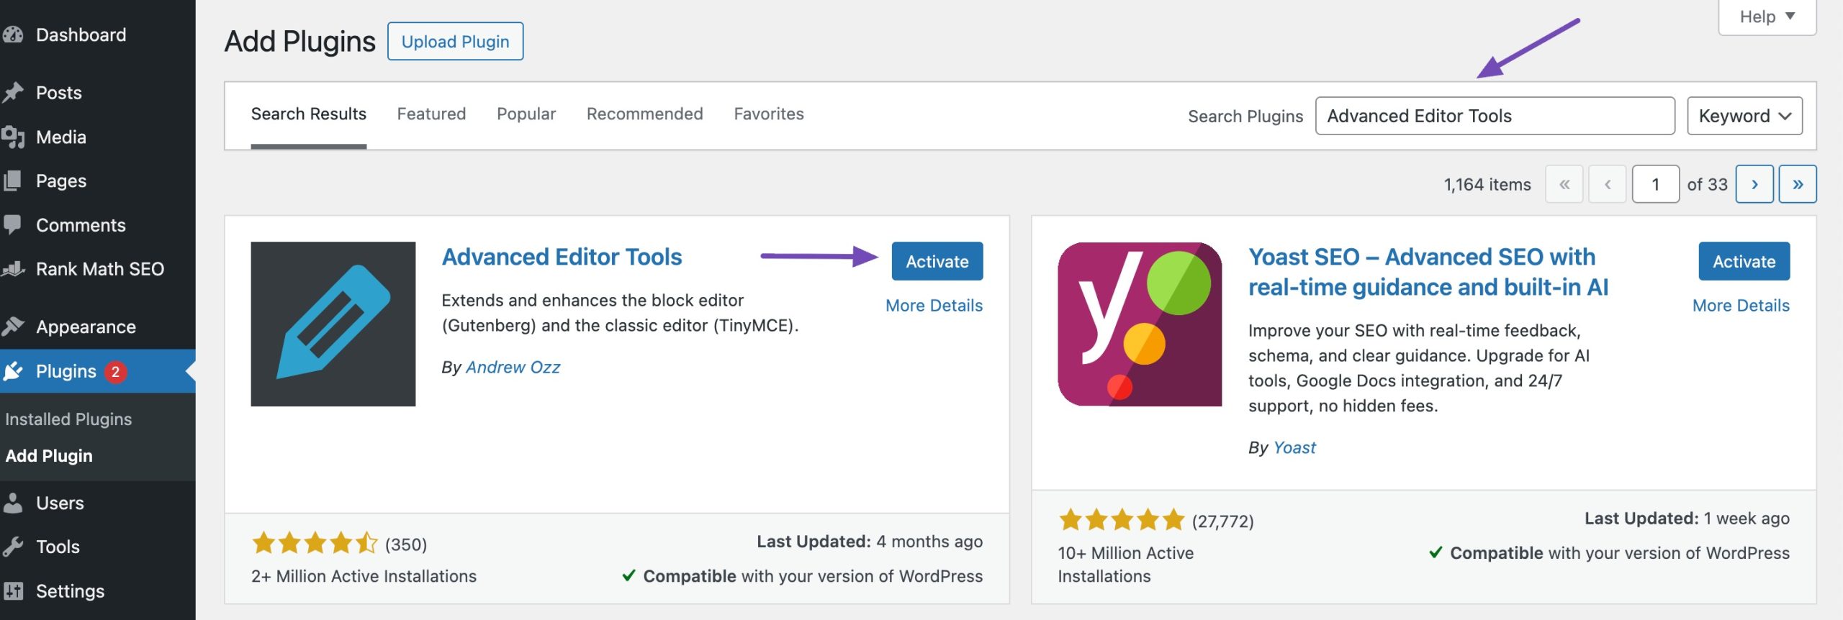Click the current page number field
Screen dimensions: 1843x620
(1655, 184)
